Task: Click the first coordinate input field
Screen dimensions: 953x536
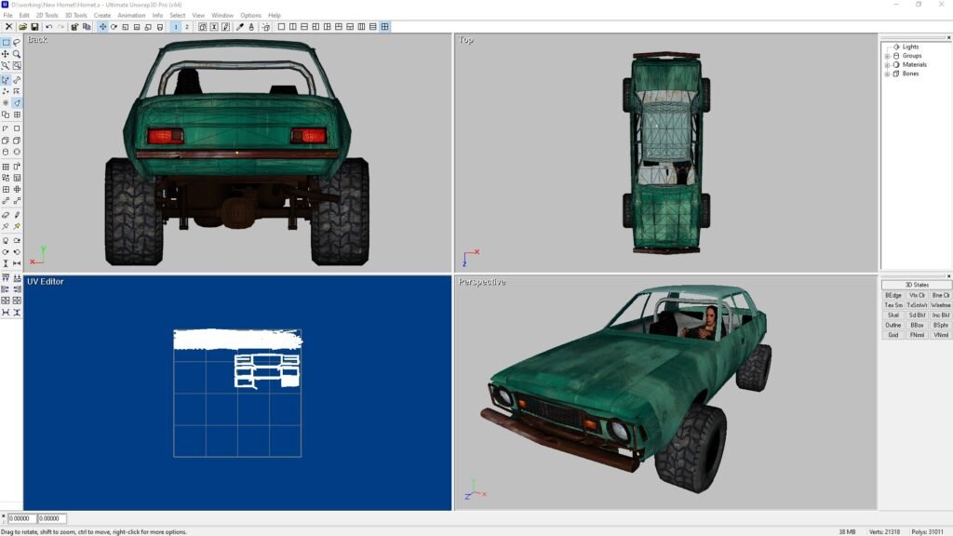Action: (x=22, y=518)
